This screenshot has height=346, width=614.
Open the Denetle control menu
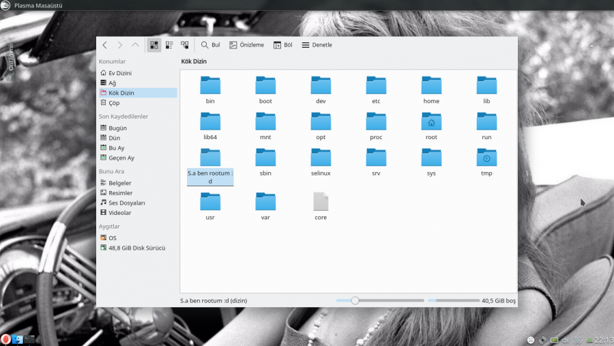(317, 45)
